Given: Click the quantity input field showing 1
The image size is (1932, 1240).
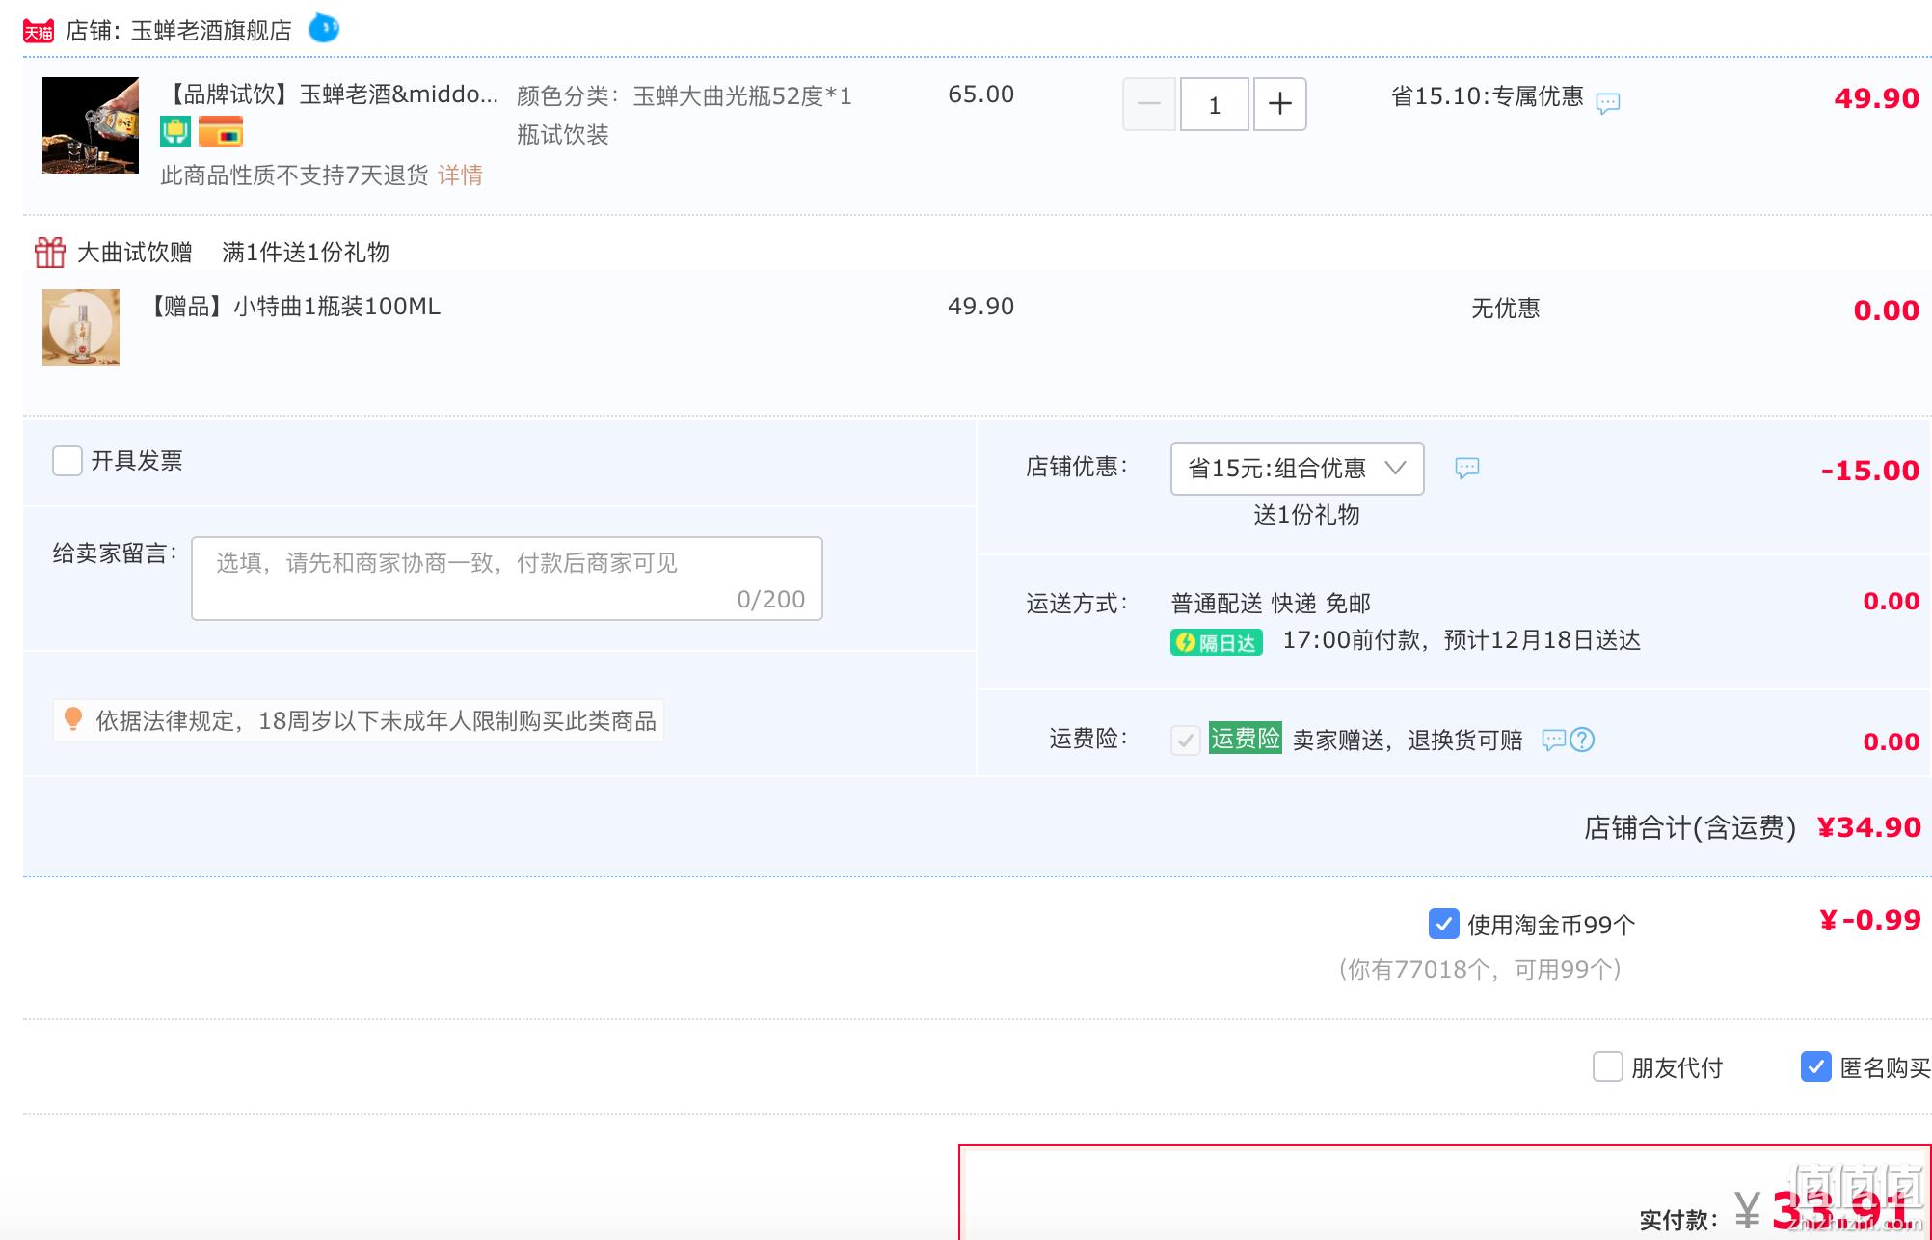Looking at the screenshot, I should click(x=1215, y=104).
